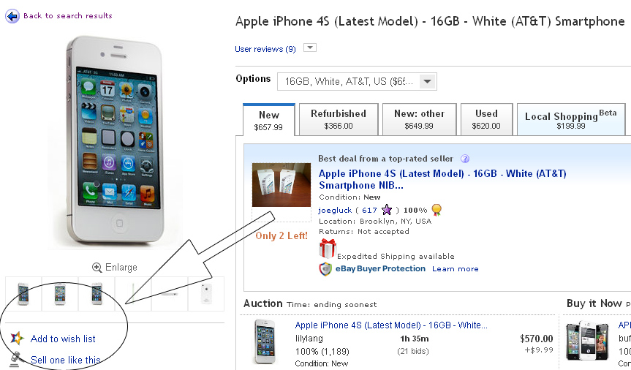Select the first iPhone thumbnail below Enlarge

click(x=23, y=294)
